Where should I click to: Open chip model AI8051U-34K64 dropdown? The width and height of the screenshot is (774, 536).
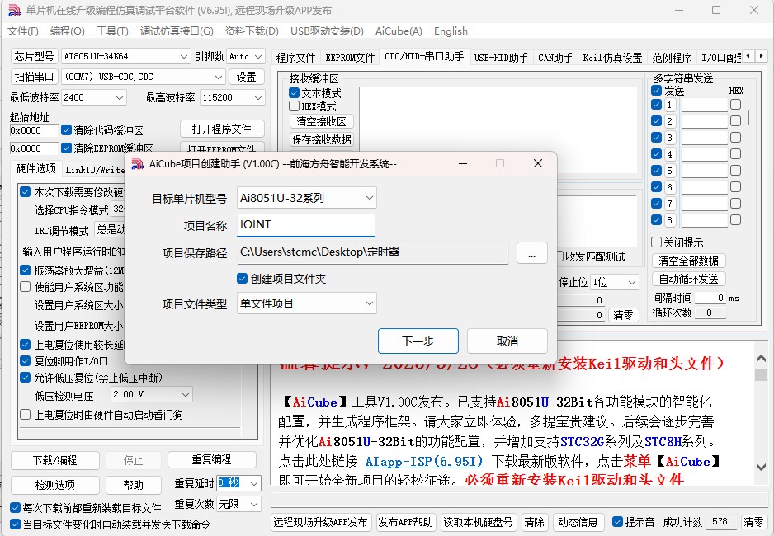pos(126,56)
